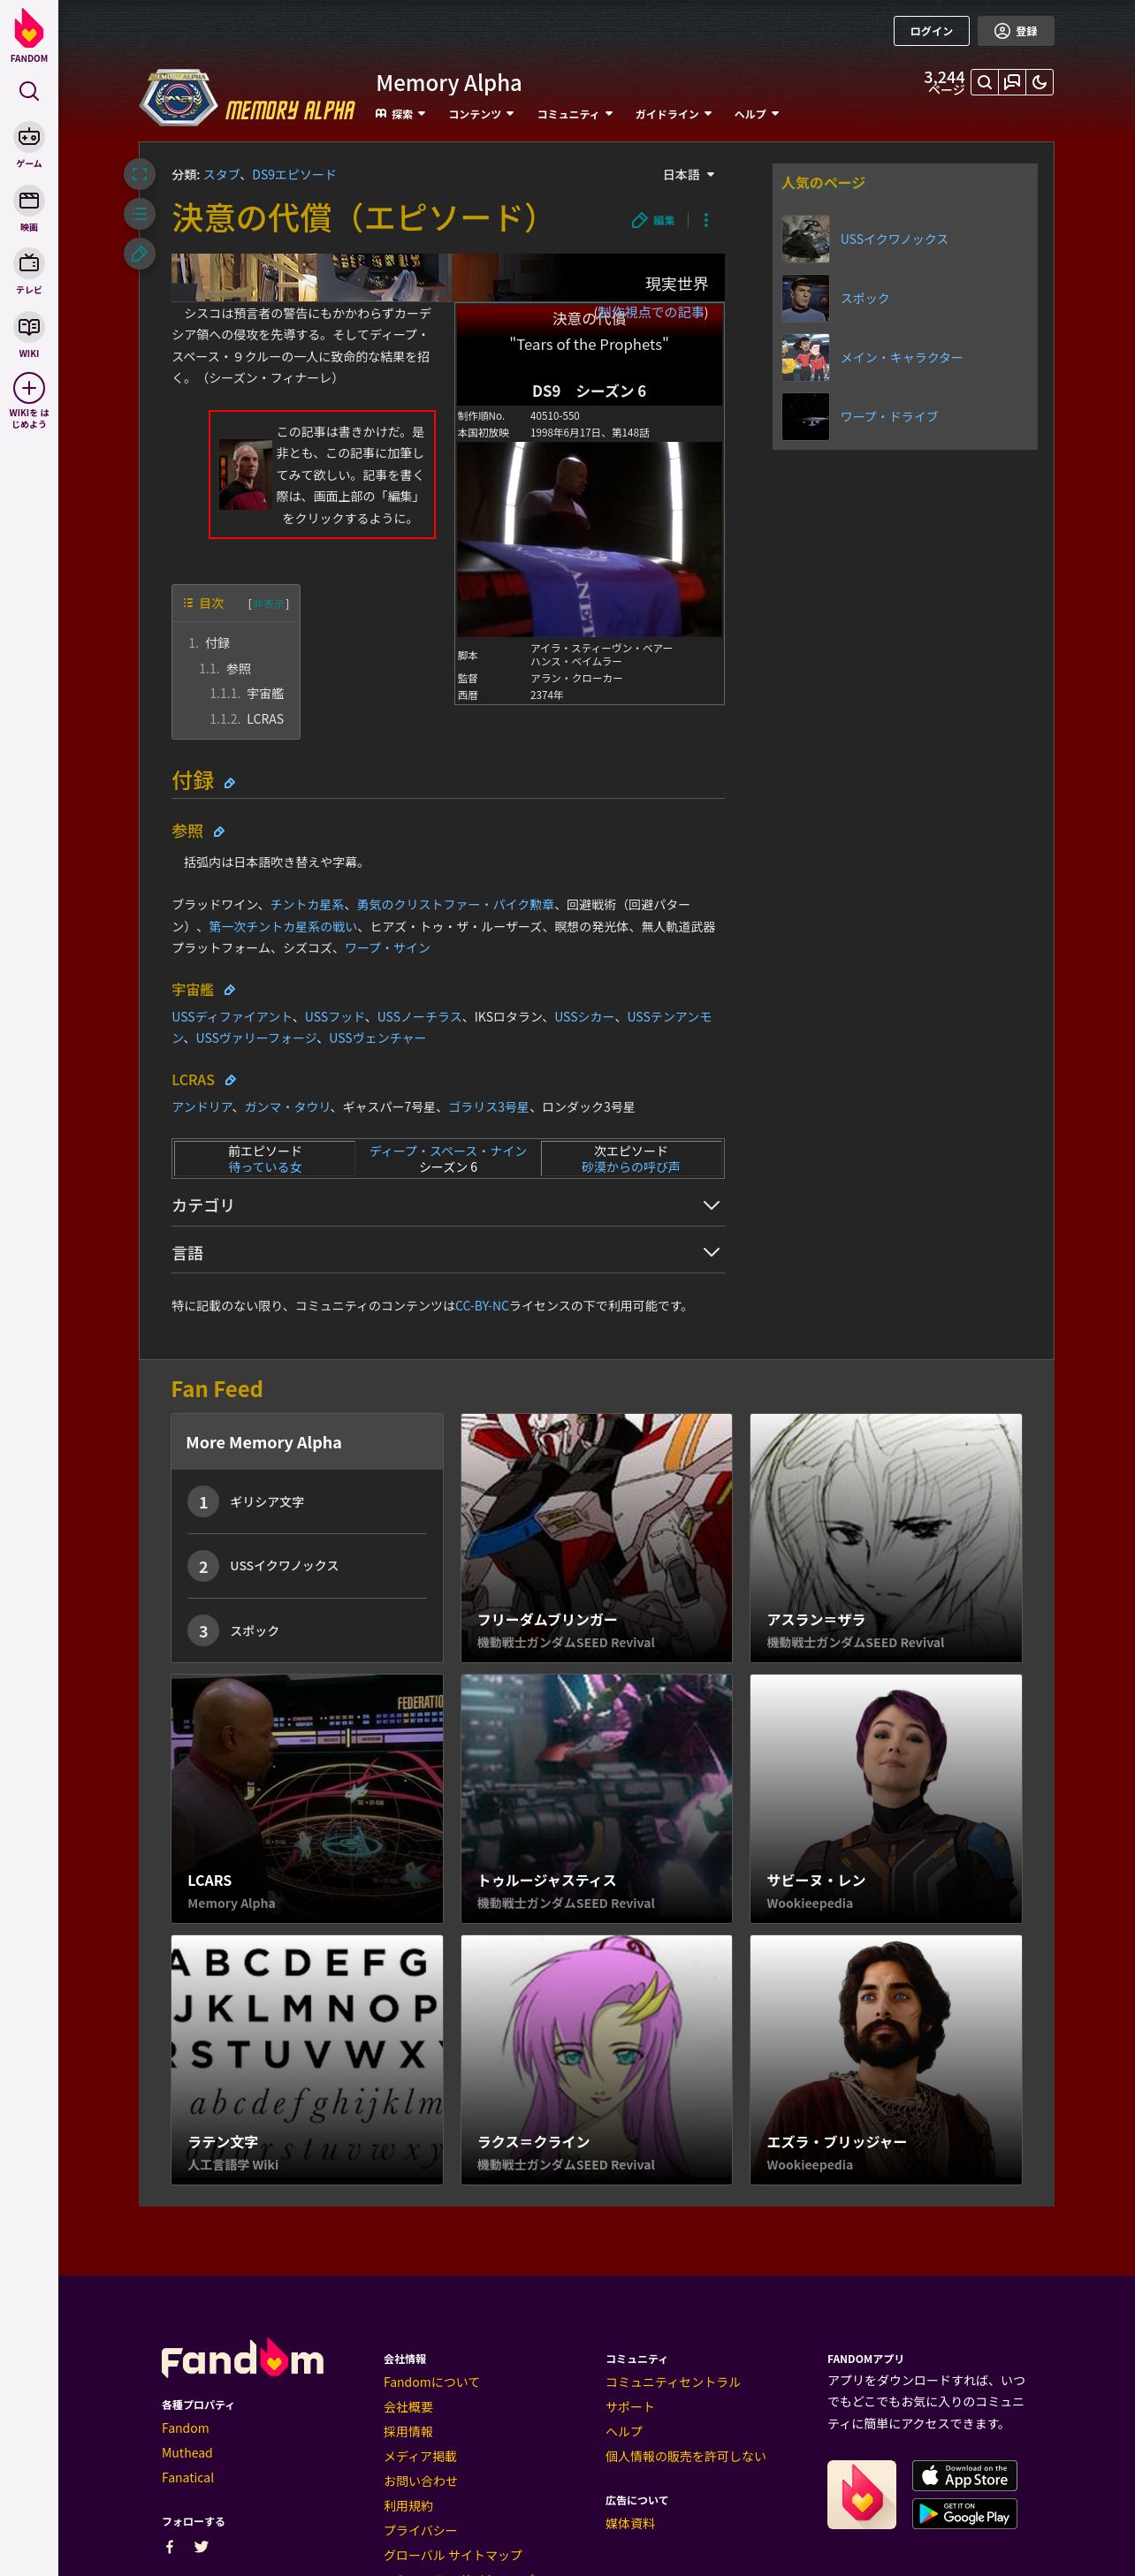Click the Memory Alpha wiki logo
Image resolution: width=1135 pixels, height=2576 pixels.
point(248,98)
